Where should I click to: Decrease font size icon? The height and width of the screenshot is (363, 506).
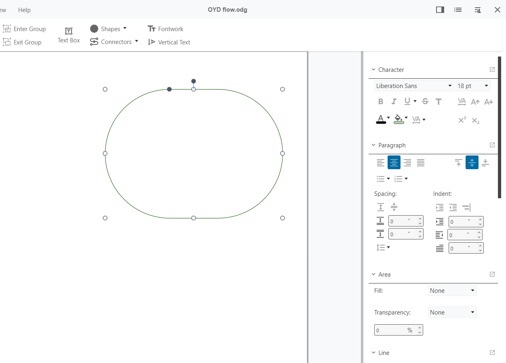[x=489, y=102]
